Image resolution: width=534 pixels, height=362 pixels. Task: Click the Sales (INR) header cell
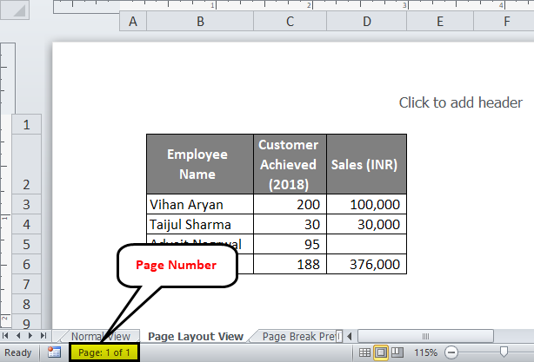366,164
